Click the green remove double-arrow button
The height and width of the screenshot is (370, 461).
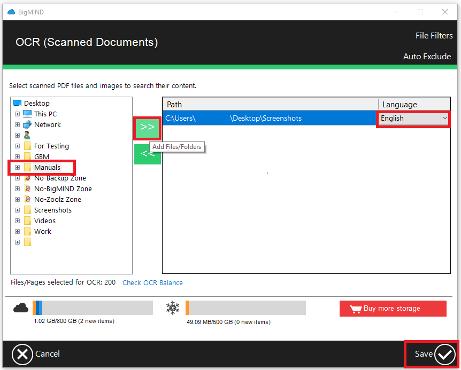147,154
